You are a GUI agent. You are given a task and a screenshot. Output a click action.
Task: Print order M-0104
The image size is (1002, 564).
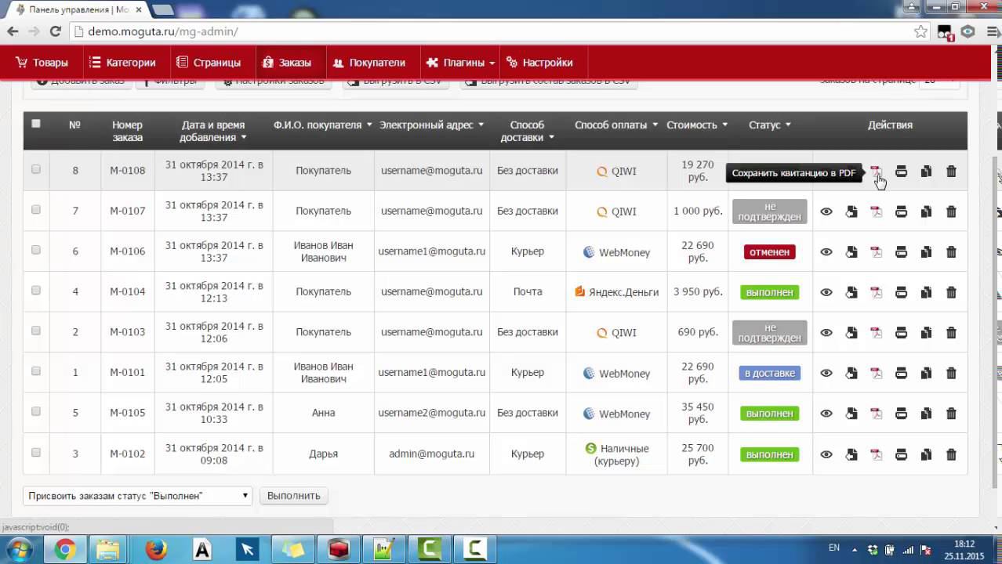point(901,292)
